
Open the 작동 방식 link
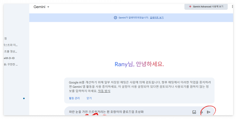tap(104, 91)
